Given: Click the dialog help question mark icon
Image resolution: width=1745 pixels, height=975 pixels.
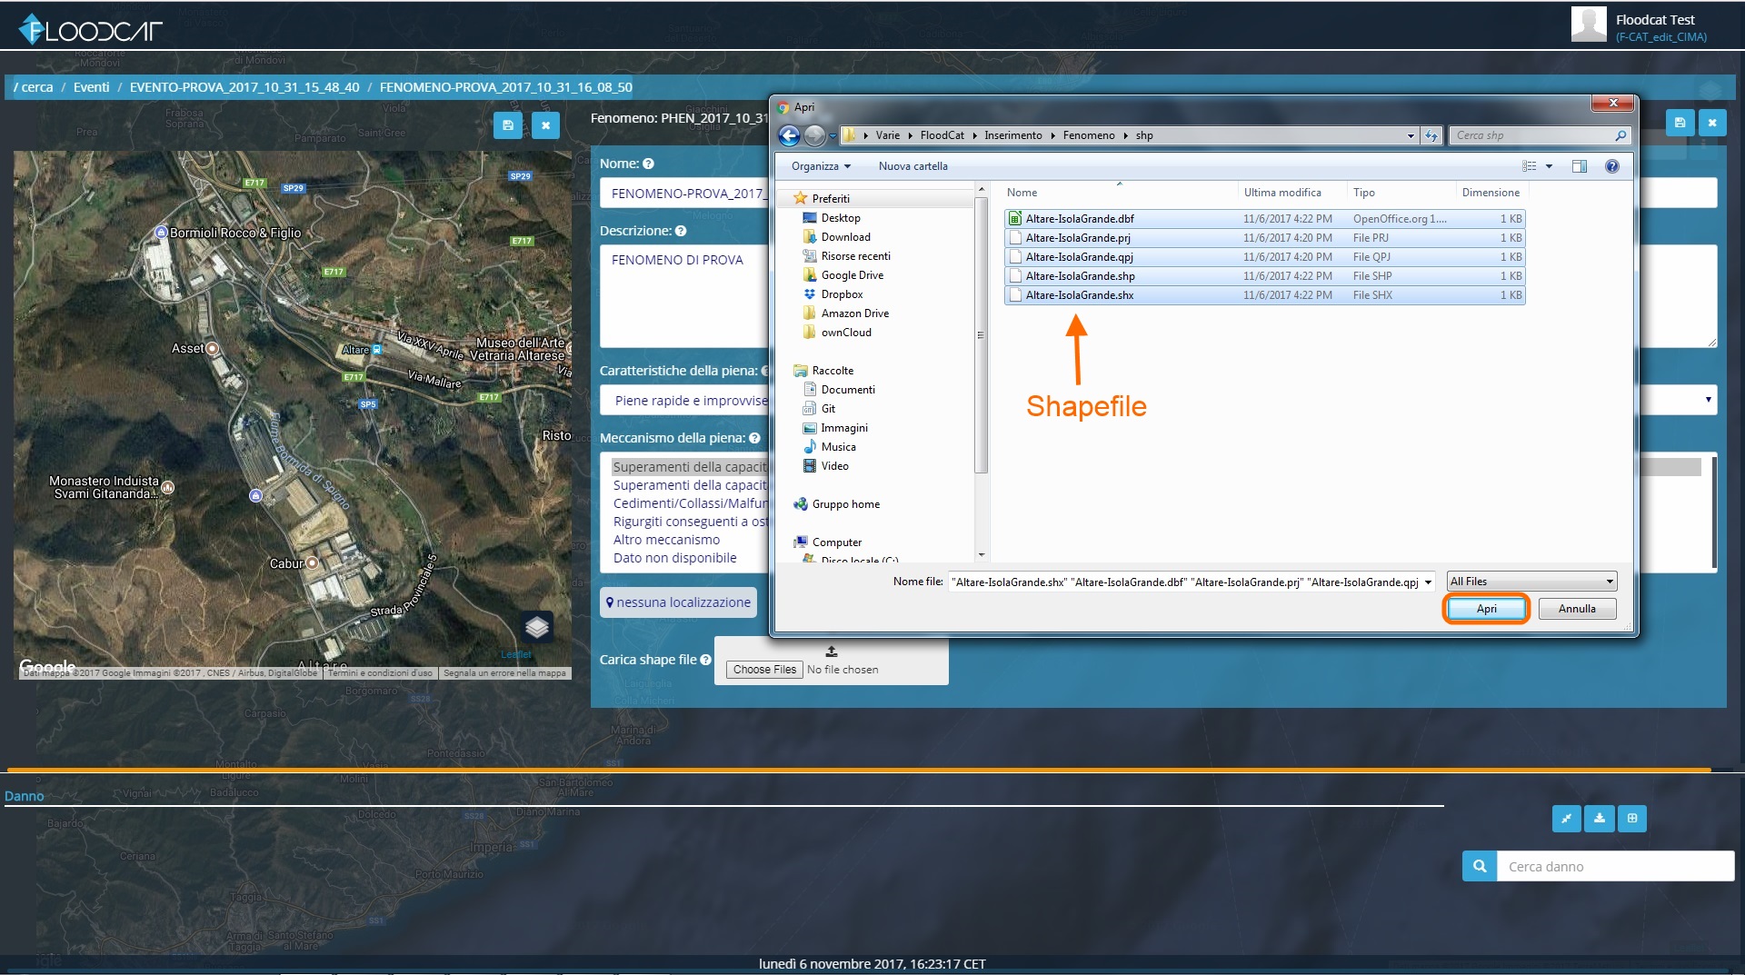Looking at the screenshot, I should click(1612, 166).
